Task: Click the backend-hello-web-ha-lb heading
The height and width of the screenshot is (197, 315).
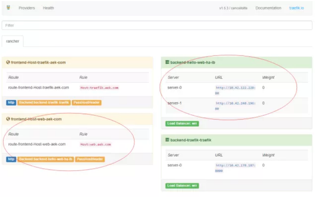Action: point(193,62)
